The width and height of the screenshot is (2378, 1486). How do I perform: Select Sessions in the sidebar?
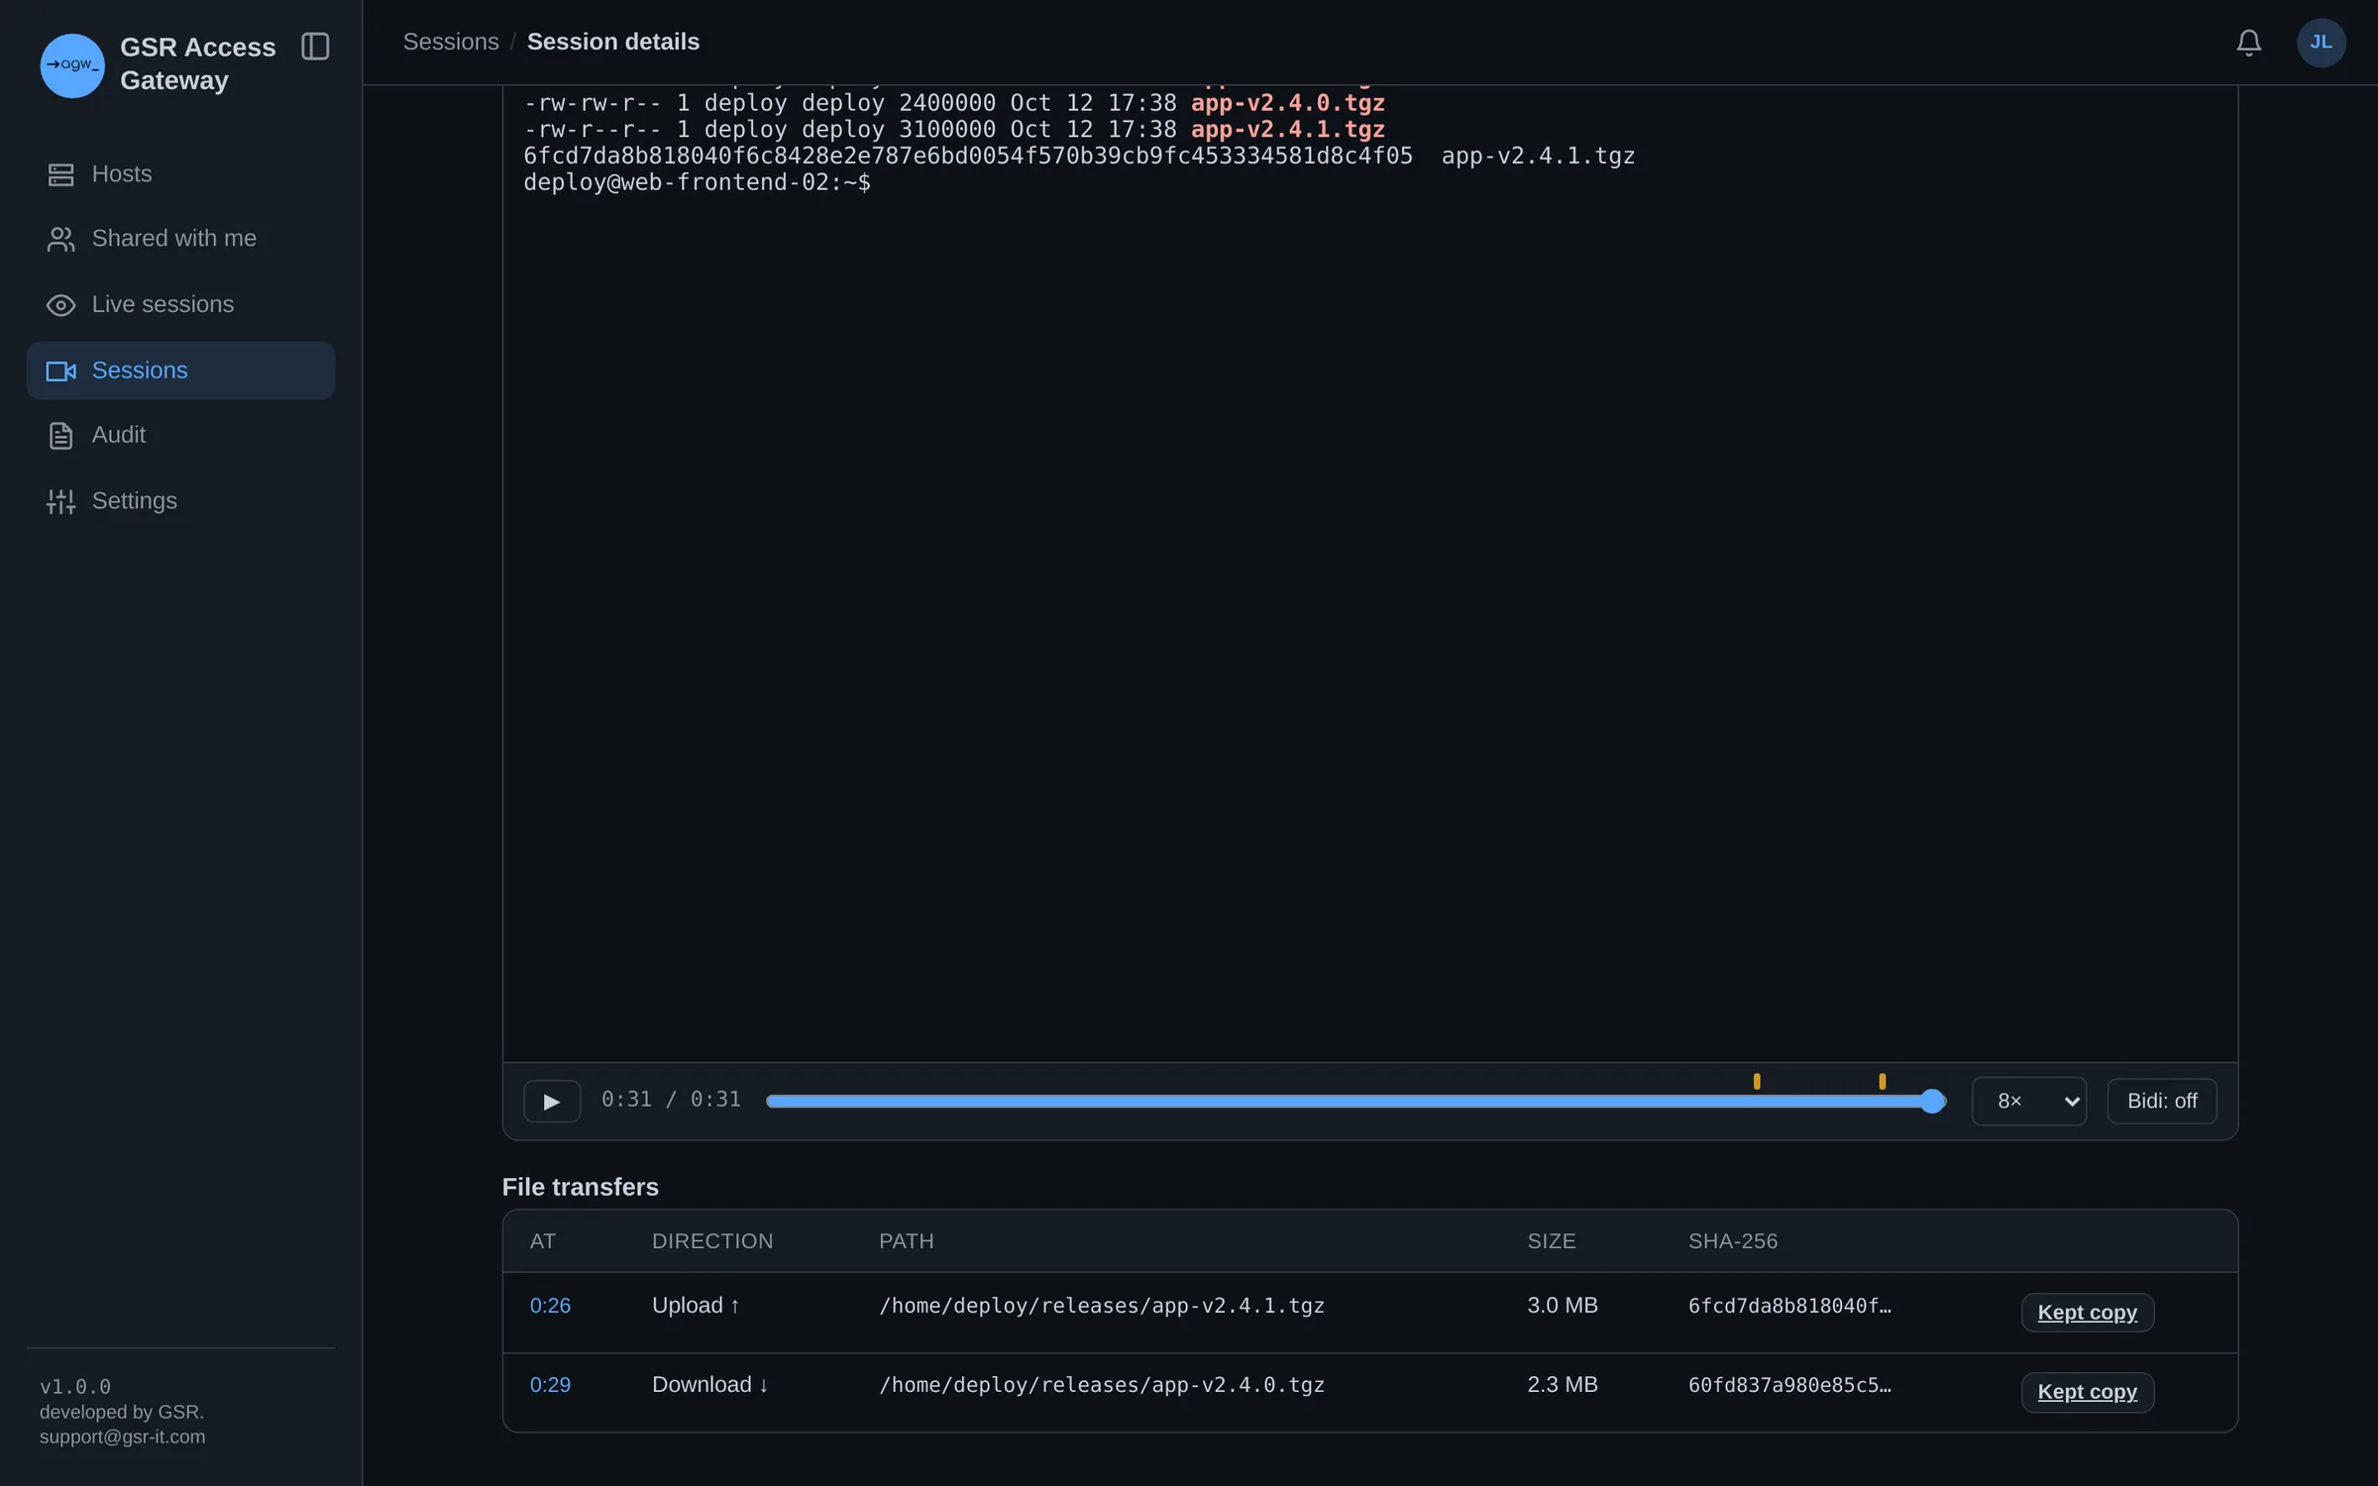pos(180,371)
